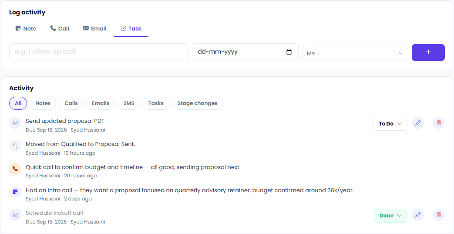
Task: Open the Me assignee dropdown
Action: 355,54
